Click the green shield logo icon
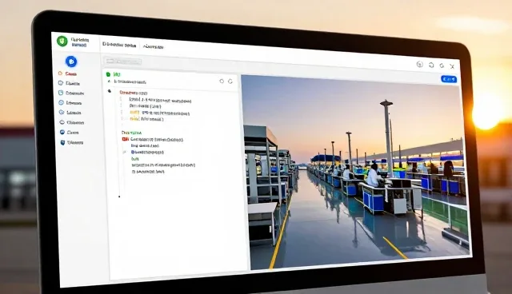Screen dimensions: 512x294 62,41
